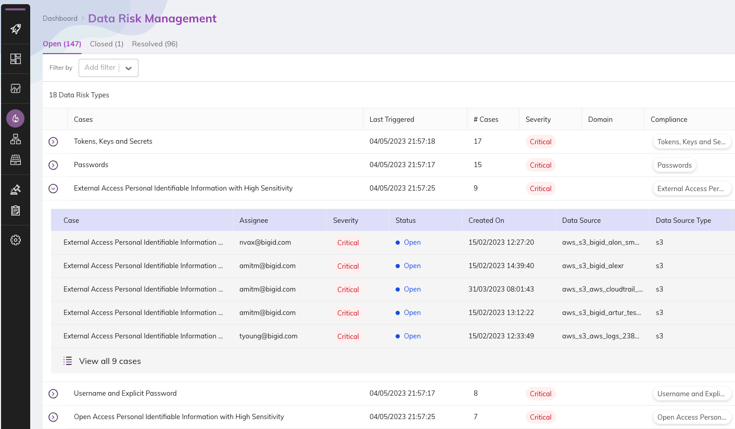This screenshot has height=429, width=735.
Task: Open status link for nvax@bigid.com case
Action: click(x=412, y=243)
